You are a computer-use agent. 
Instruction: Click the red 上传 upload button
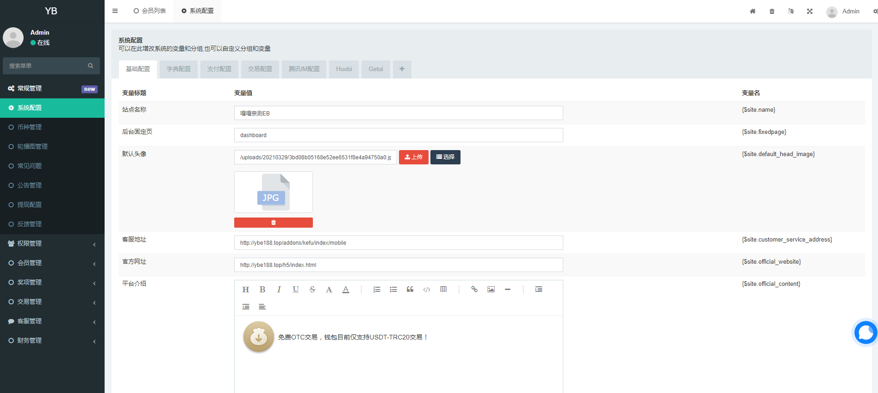(413, 157)
